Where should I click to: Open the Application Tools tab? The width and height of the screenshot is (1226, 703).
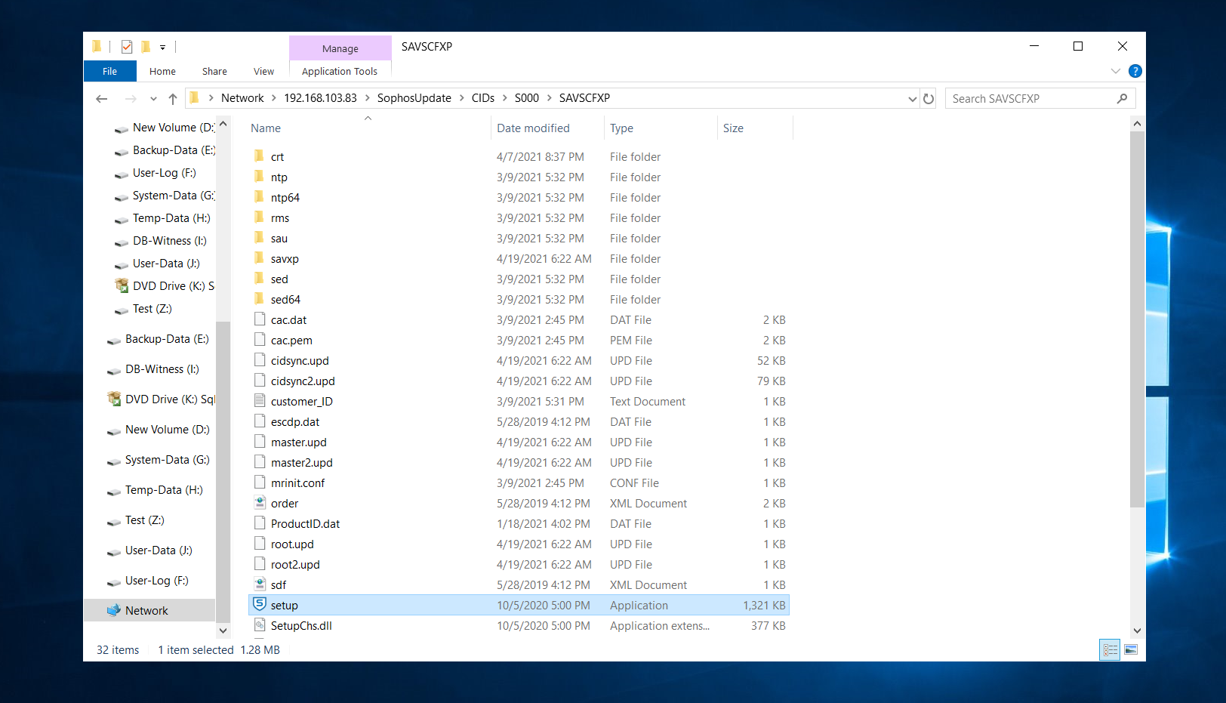pos(340,71)
